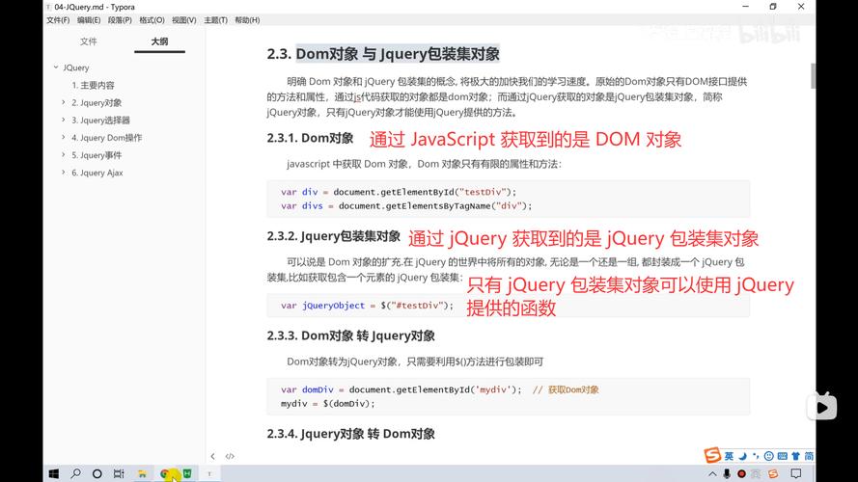The image size is (858, 482).
Task: Open the 文件(F) menu
Action: point(58,20)
